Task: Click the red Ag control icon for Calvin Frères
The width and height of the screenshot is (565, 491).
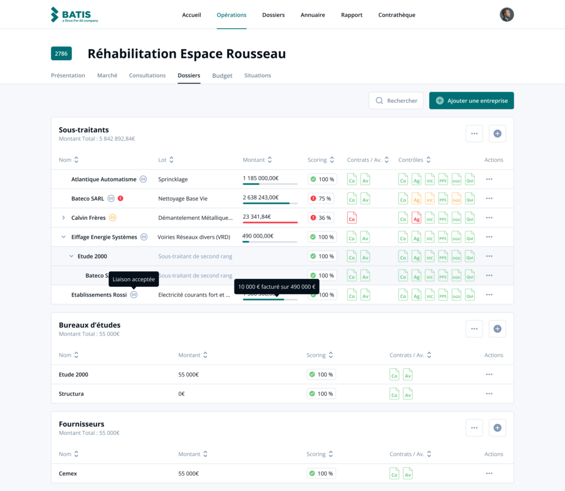Action: click(x=417, y=218)
